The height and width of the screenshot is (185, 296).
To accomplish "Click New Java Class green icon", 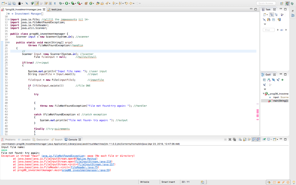I will tap(90, 3).
